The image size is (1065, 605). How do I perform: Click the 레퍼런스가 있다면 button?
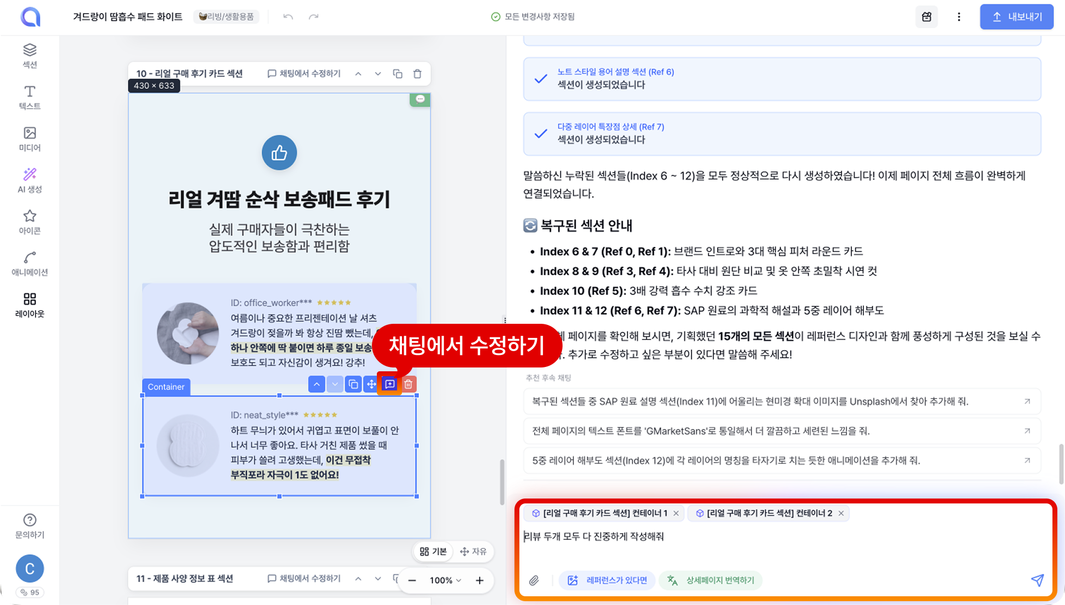click(608, 580)
